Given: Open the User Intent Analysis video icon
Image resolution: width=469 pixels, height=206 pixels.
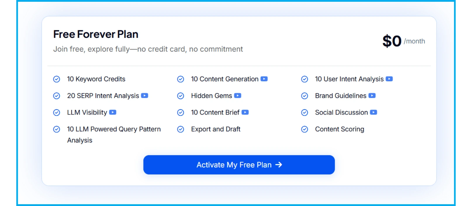Looking at the screenshot, I should tap(390, 79).
